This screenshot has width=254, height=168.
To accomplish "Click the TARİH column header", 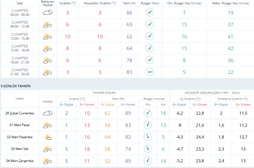I will (20, 99).
